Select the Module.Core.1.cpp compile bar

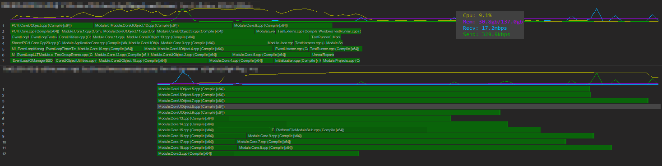pos(81,31)
